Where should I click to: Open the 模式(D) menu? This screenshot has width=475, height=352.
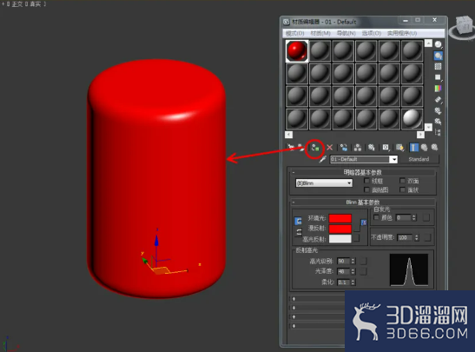(x=295, y=33)
